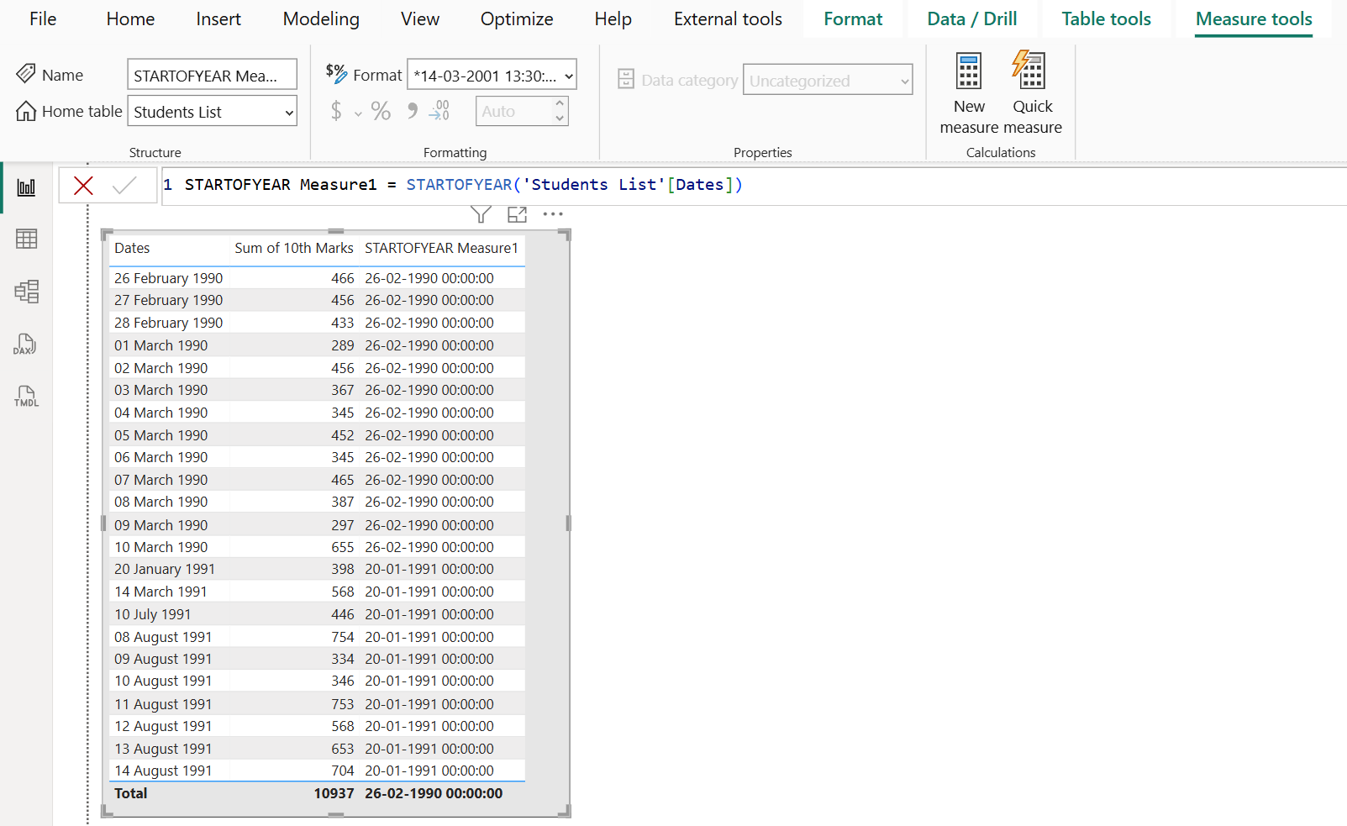Cancel formula with the red X
Image resolution: width=1347 pixels, height=826 pixels.
pos(83,186)
